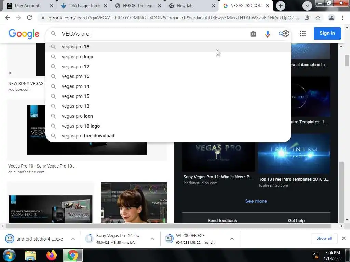Open the android-studio-4 exe download item

pos(35,239)
